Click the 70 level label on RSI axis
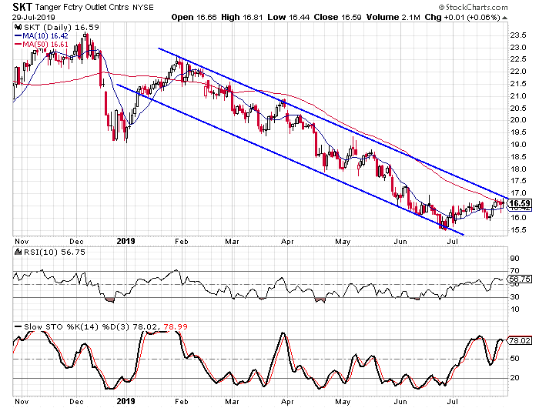 point(514,271)
